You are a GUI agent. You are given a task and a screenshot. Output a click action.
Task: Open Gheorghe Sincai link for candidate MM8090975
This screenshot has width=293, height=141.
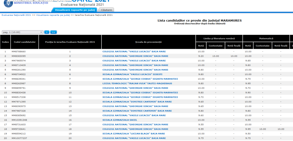135,106
